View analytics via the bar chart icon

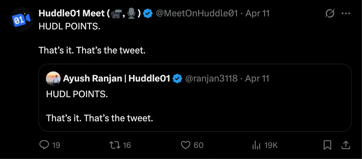click(x=256, y=145)
